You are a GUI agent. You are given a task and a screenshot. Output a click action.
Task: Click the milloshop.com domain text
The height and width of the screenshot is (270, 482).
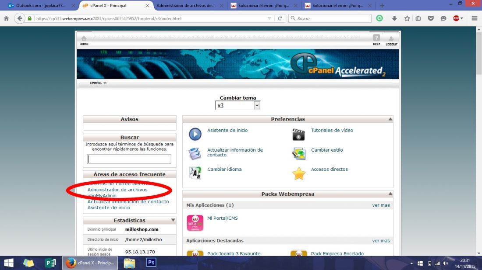pyautogui.click(x=142, y=229)
